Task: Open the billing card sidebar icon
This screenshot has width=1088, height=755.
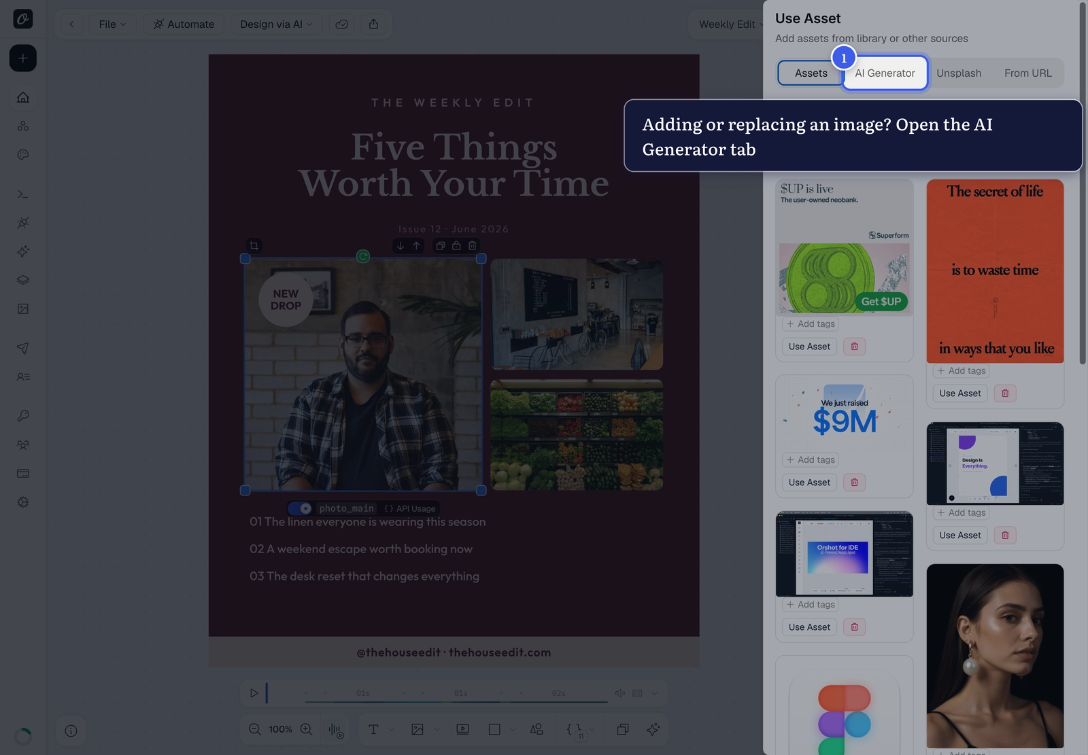Action: click(23, 473)
